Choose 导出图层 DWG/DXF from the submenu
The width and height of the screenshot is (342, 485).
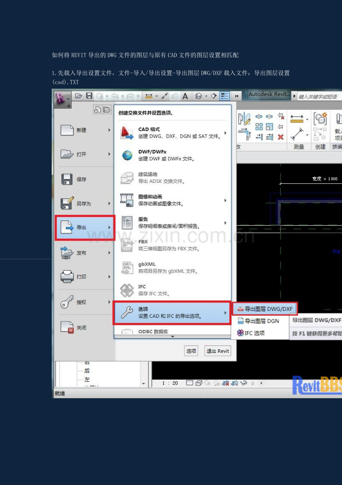click(x=265, y=309)
